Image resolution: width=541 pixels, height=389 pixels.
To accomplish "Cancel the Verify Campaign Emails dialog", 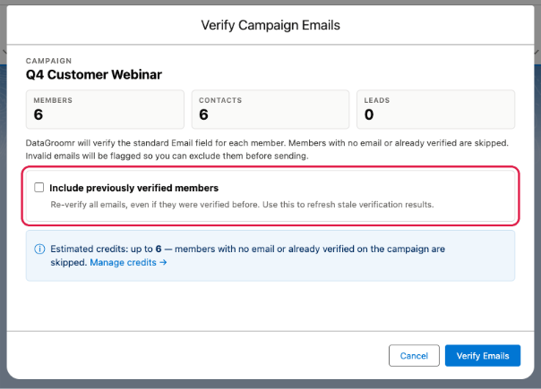I will tap(414, 356).
